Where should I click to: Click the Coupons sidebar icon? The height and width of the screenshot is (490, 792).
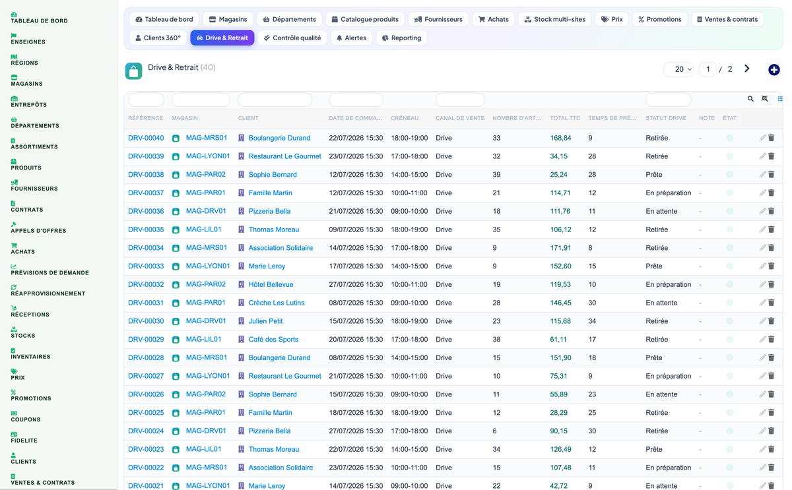point(14,413)
